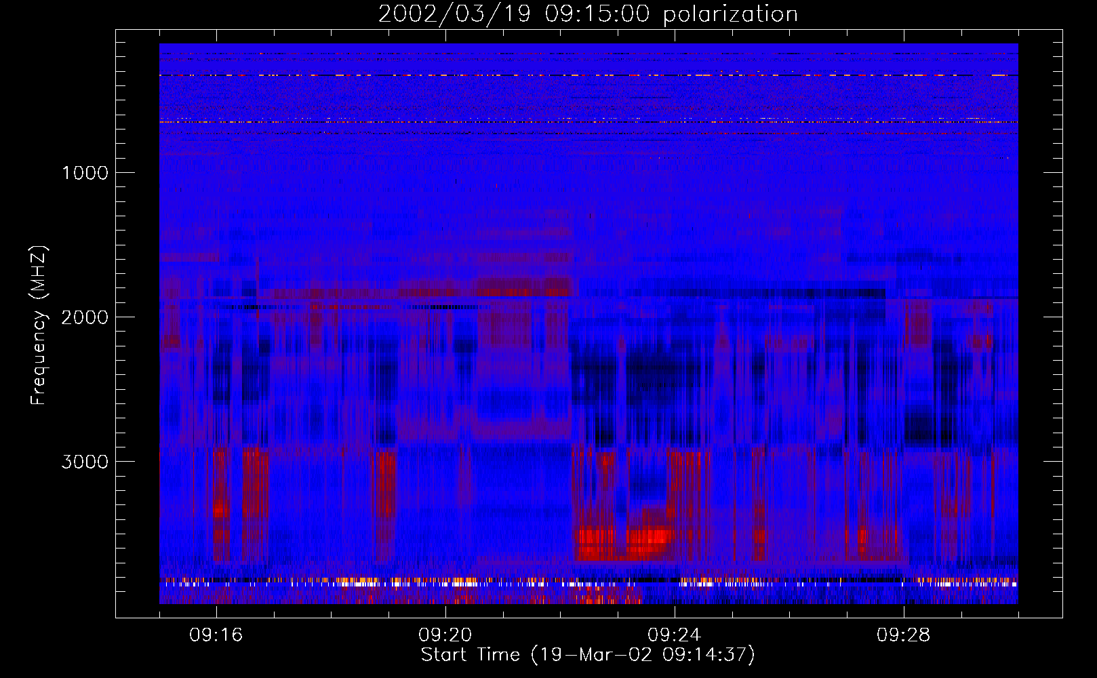
Task: Click the plot title '2002/03/19 09:15:00 polarization'
Action: coord(588,14)
